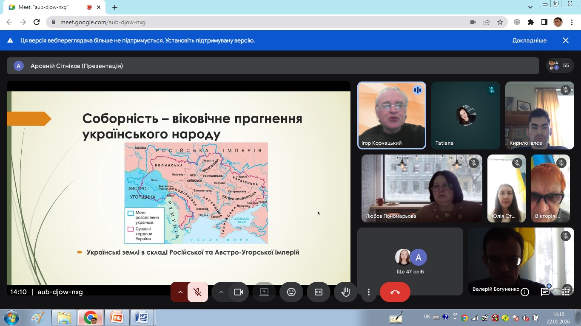Open the emoji reactions panel
This screenshot has height=326, width=581.
[291, 292]
